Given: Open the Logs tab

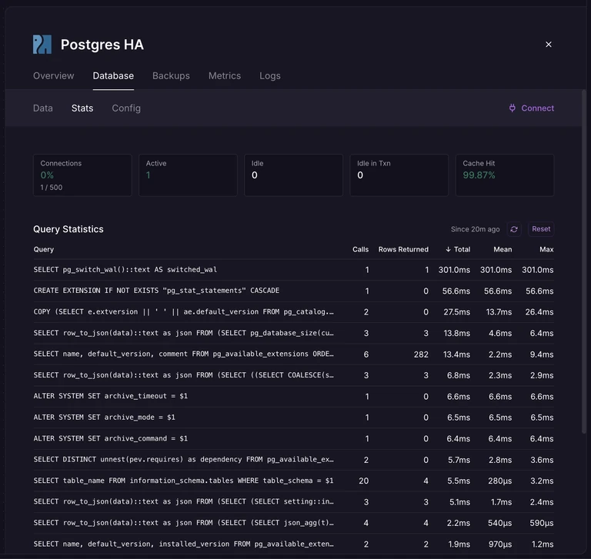Looking at the screenshot, I should click(x=270, y=75).
